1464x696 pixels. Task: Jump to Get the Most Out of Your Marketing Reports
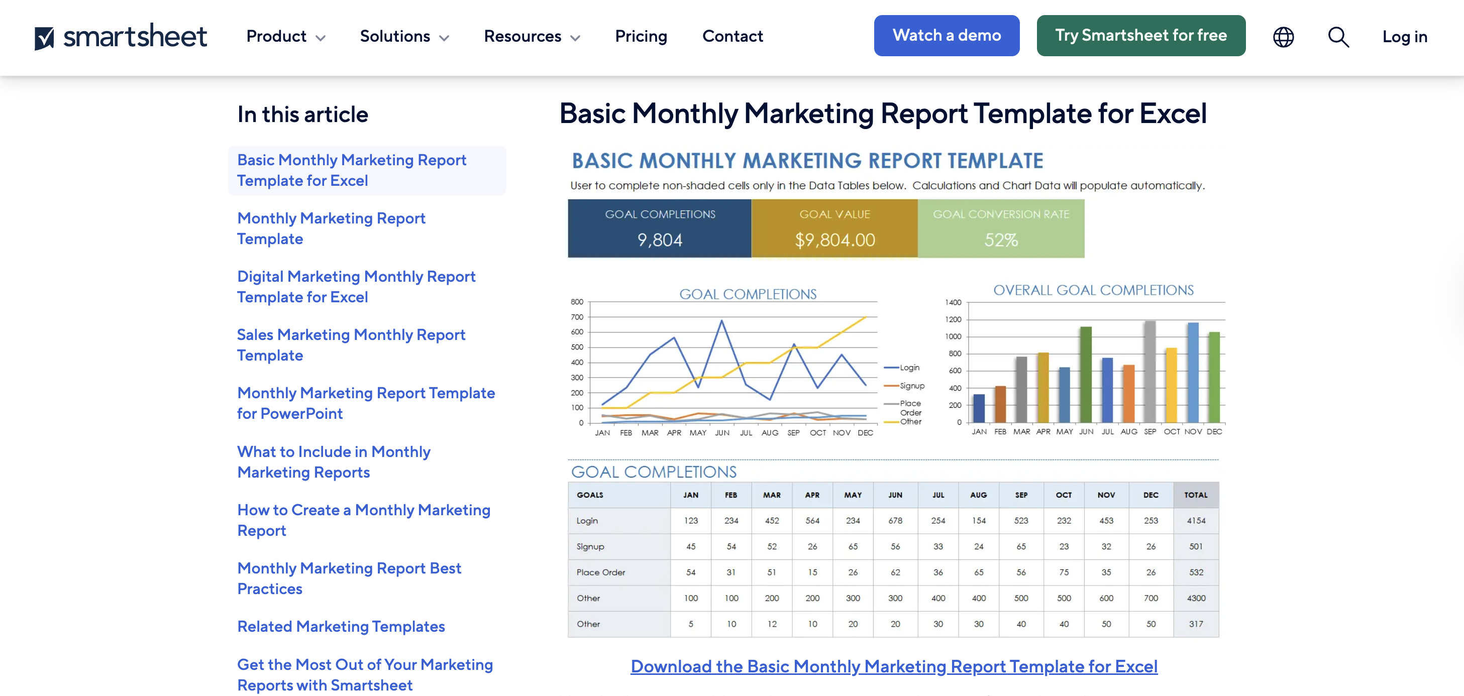pyautogui.click(x=365, y=675)
